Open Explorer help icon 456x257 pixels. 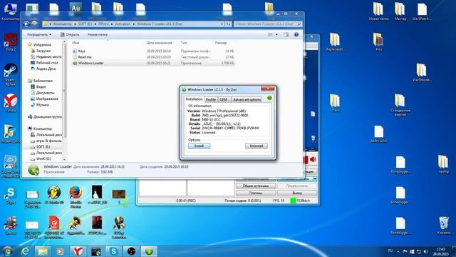point(296,35)
